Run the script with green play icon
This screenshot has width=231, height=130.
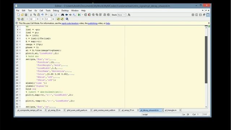[79, 15]
